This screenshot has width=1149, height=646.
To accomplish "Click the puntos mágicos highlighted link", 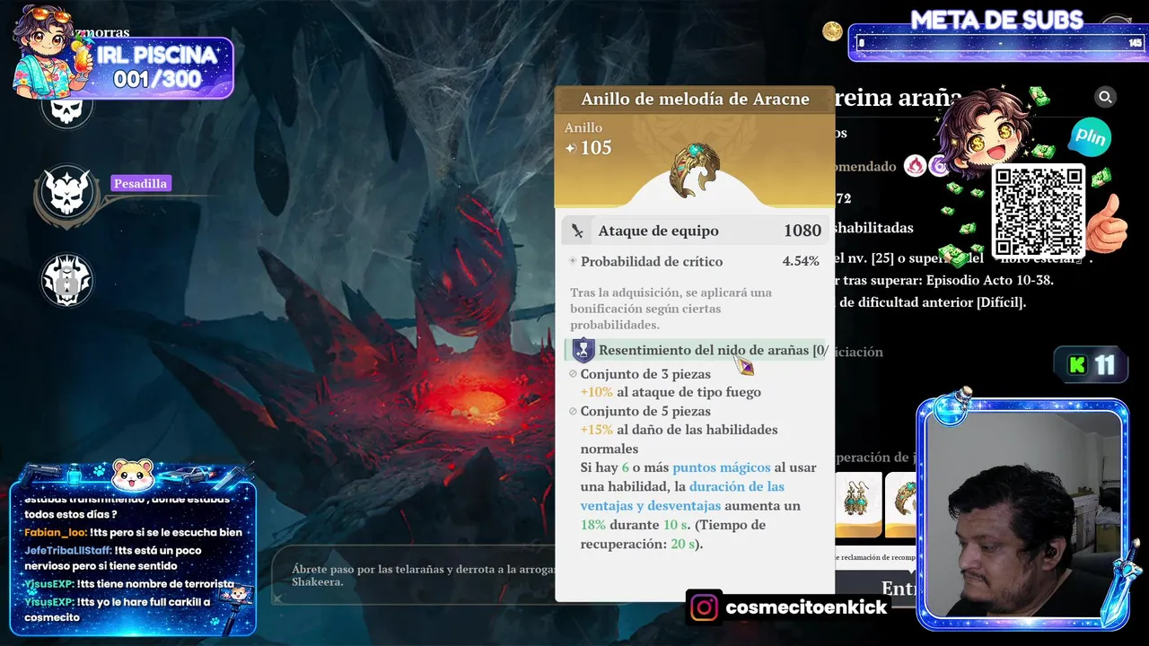I will click(721, 467).
